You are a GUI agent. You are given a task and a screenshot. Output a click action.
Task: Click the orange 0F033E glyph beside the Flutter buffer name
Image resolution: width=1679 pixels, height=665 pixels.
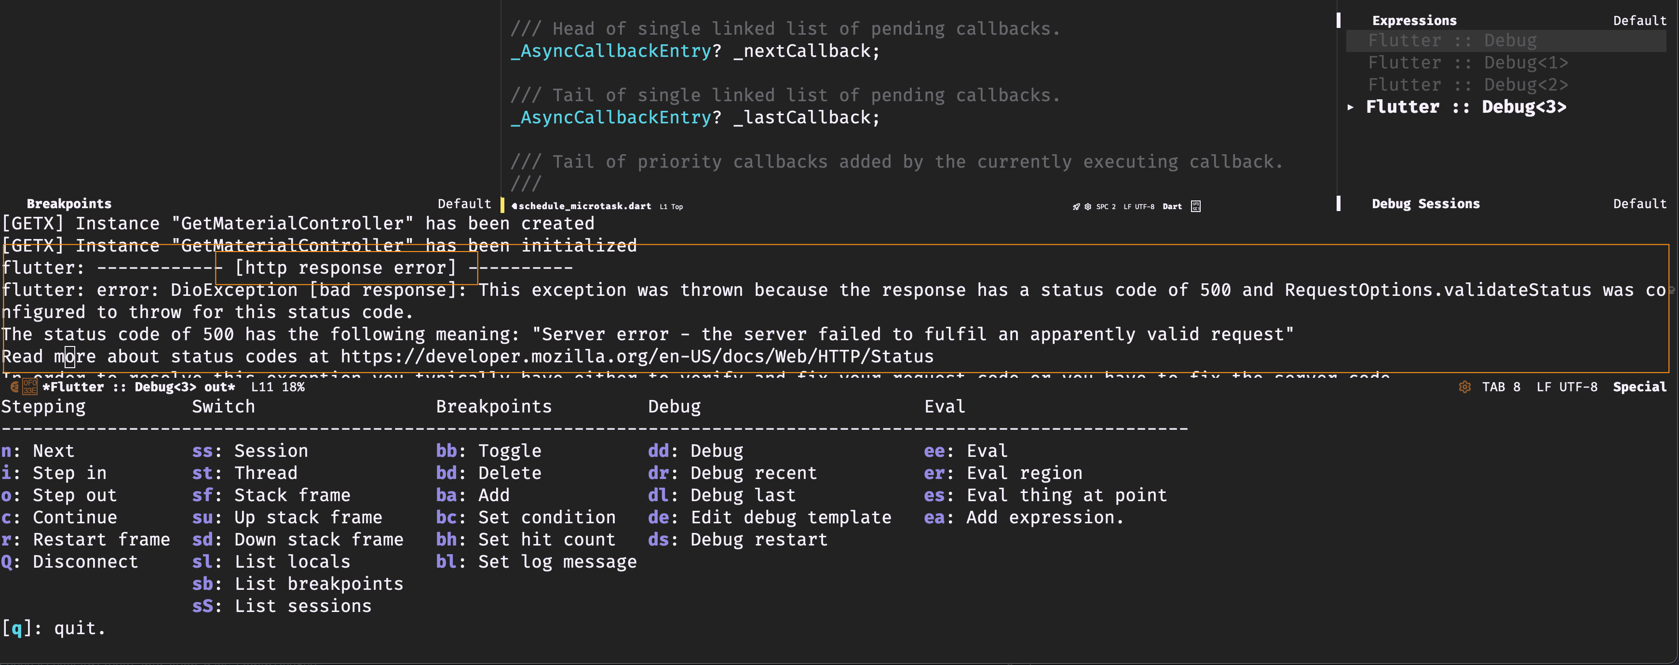pyautogui.click(x=30, y=387)
